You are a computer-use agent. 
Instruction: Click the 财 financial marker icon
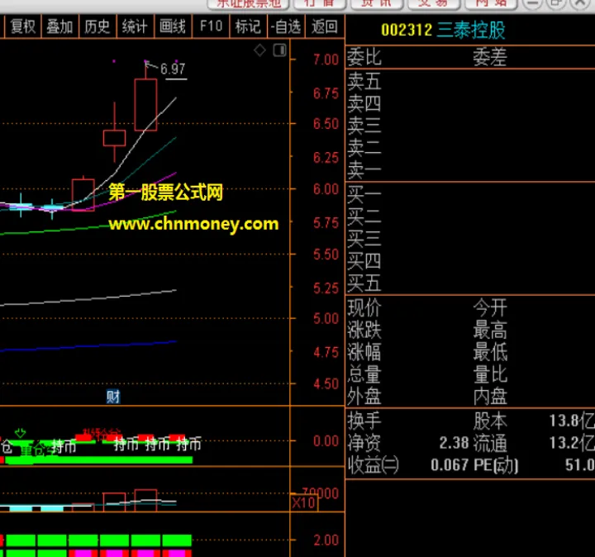(x=113, y=397)
